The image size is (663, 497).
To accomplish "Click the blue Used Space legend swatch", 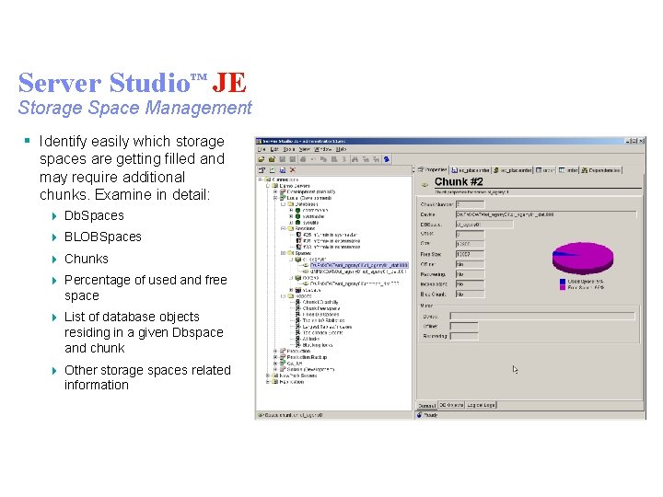I will (563, 282).
